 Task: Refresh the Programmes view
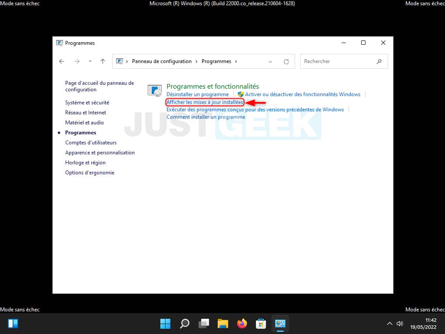[286, 62]
